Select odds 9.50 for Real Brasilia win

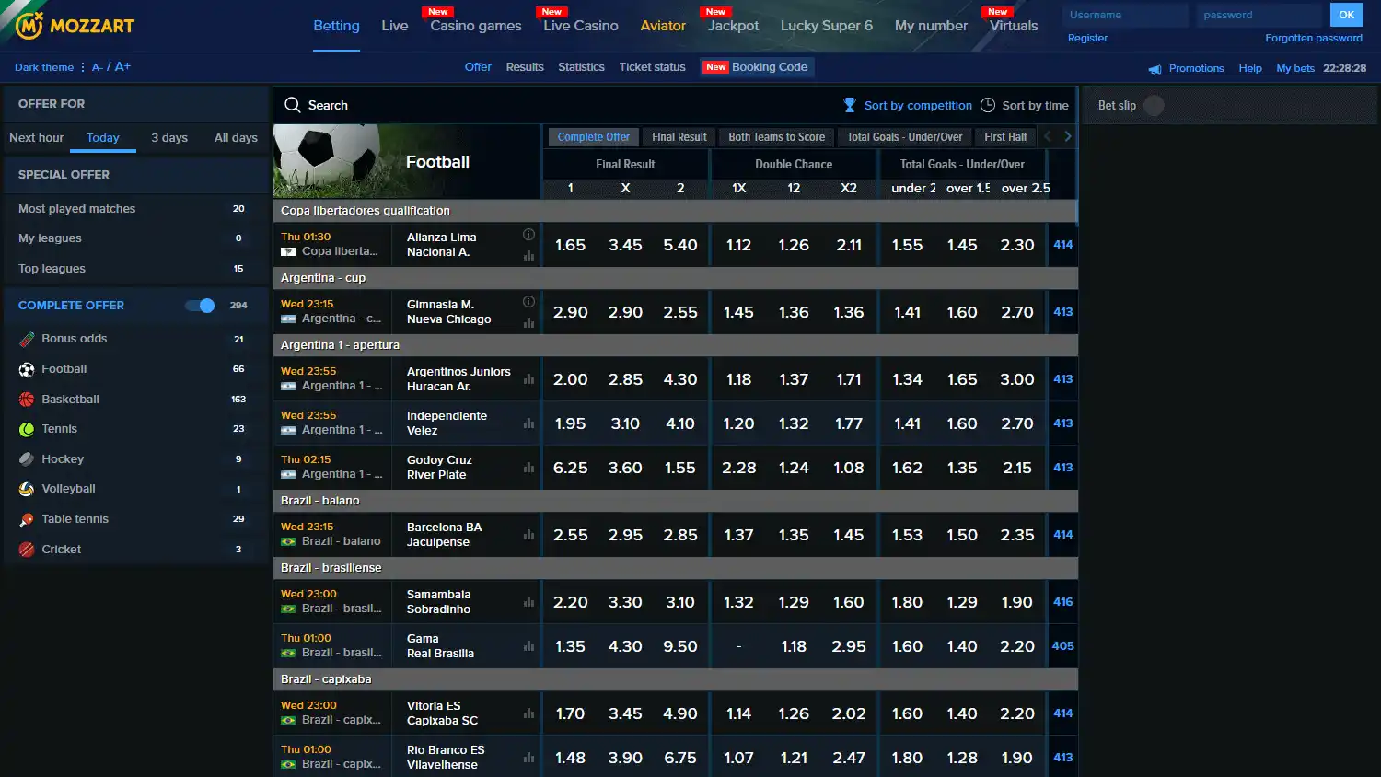click(680, 646)
